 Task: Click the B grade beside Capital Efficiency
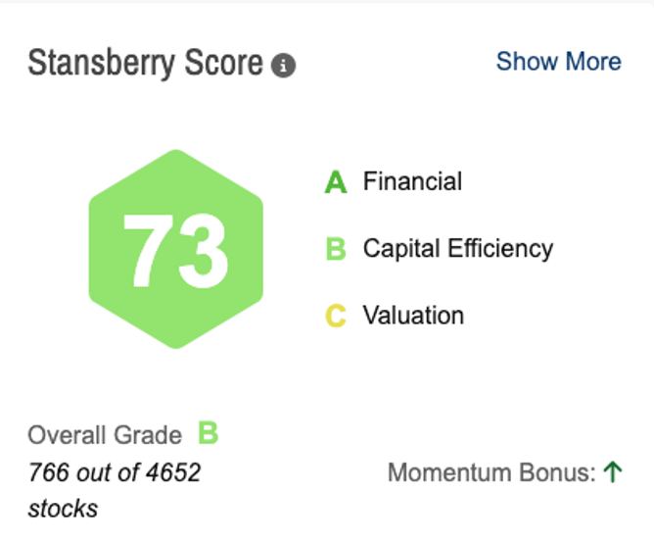coord(336,249)
